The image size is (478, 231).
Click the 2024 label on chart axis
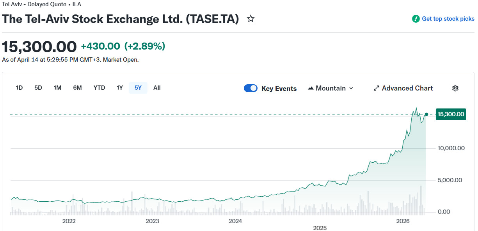coord(235,221)
